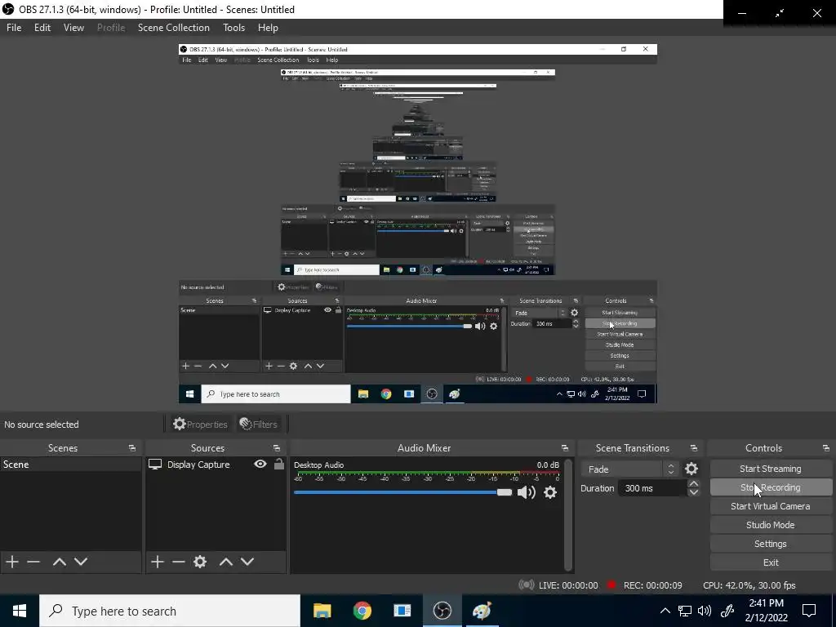Click the Audio Mixer vertical scrollbar

pos(568,514)
